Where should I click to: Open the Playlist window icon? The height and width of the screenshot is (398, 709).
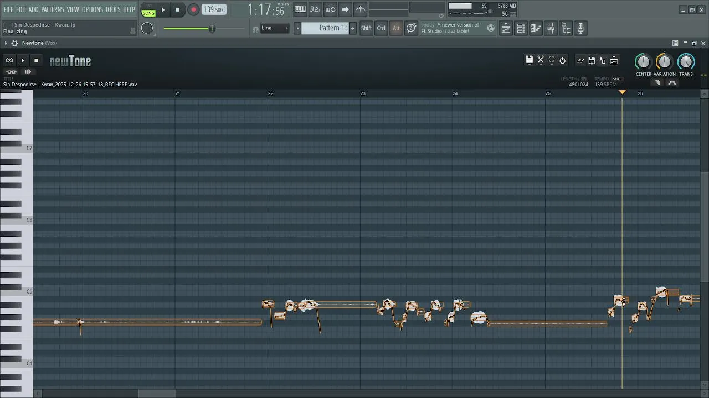pyautogui.click(x=506, y=29)
